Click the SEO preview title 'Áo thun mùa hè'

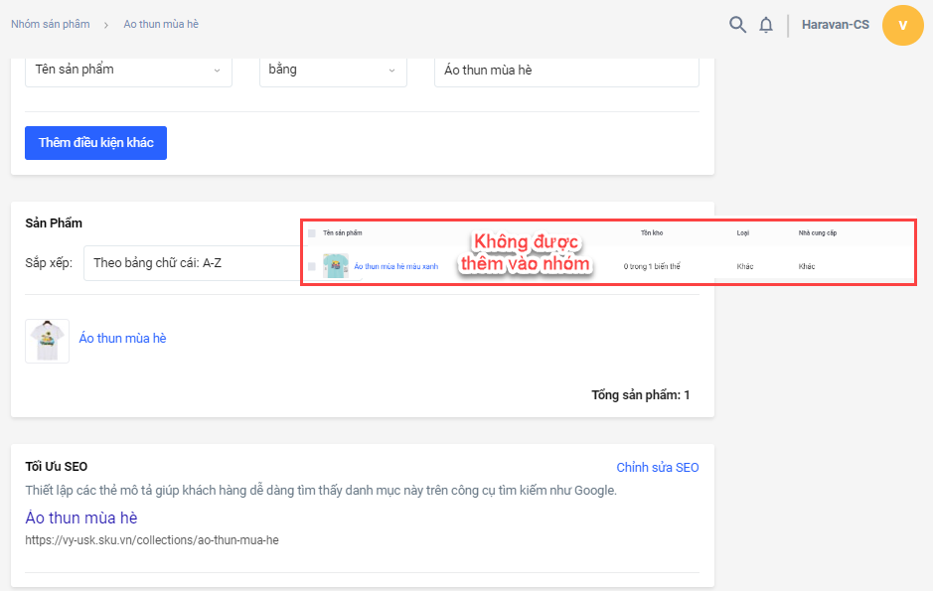pyautogui.click(x=80, y=517)
